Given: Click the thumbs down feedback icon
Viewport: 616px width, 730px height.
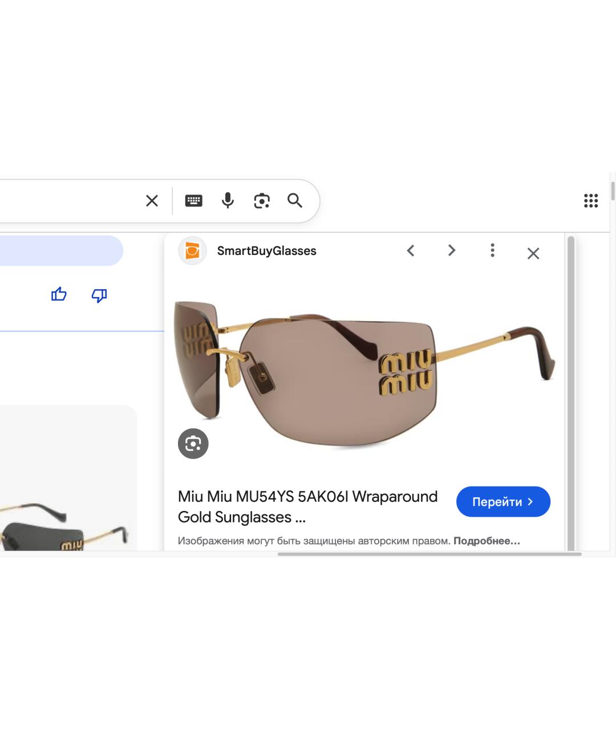Looking at the screenshot, I should click(x=99, y=295).
